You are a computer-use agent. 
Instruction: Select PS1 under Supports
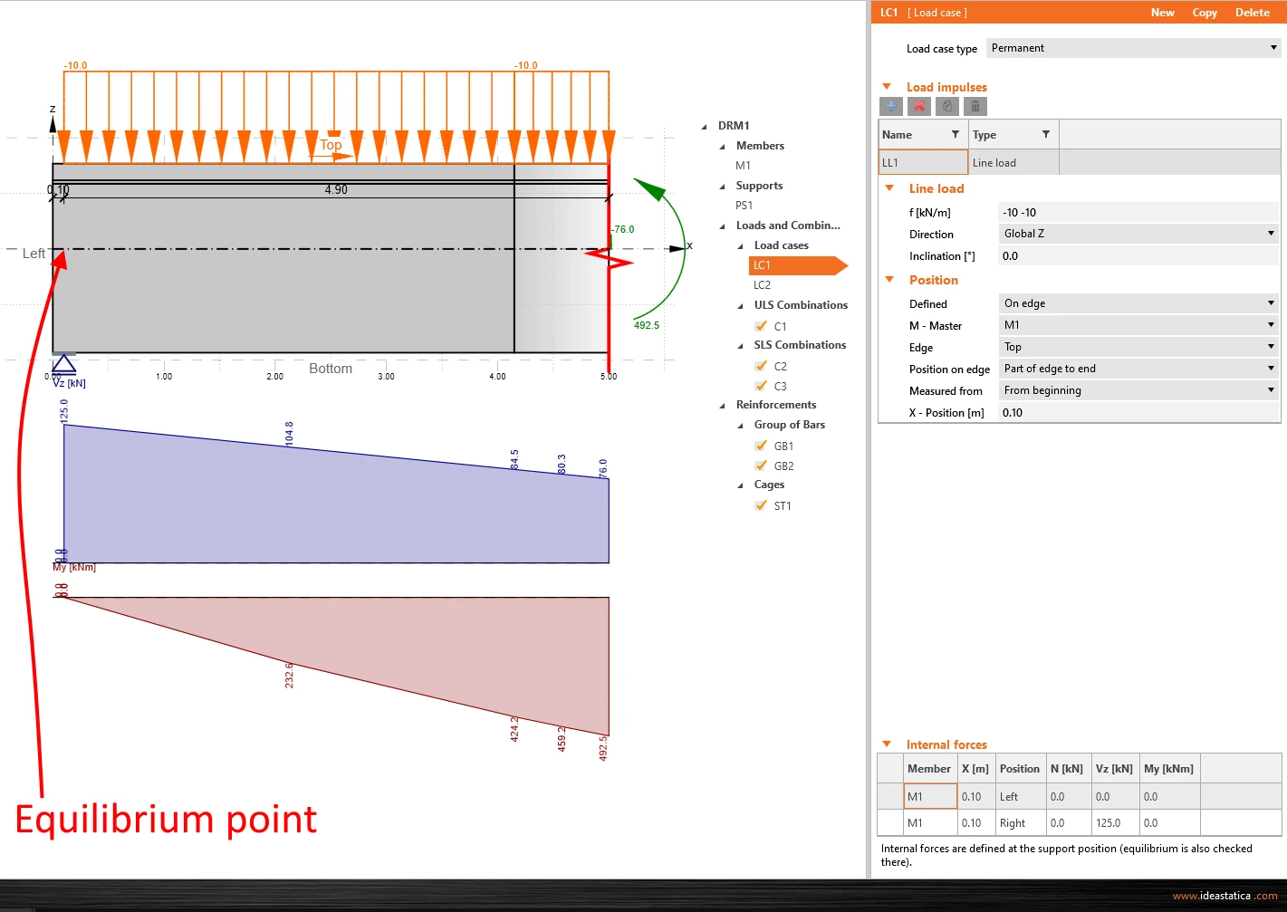[744, 205]
